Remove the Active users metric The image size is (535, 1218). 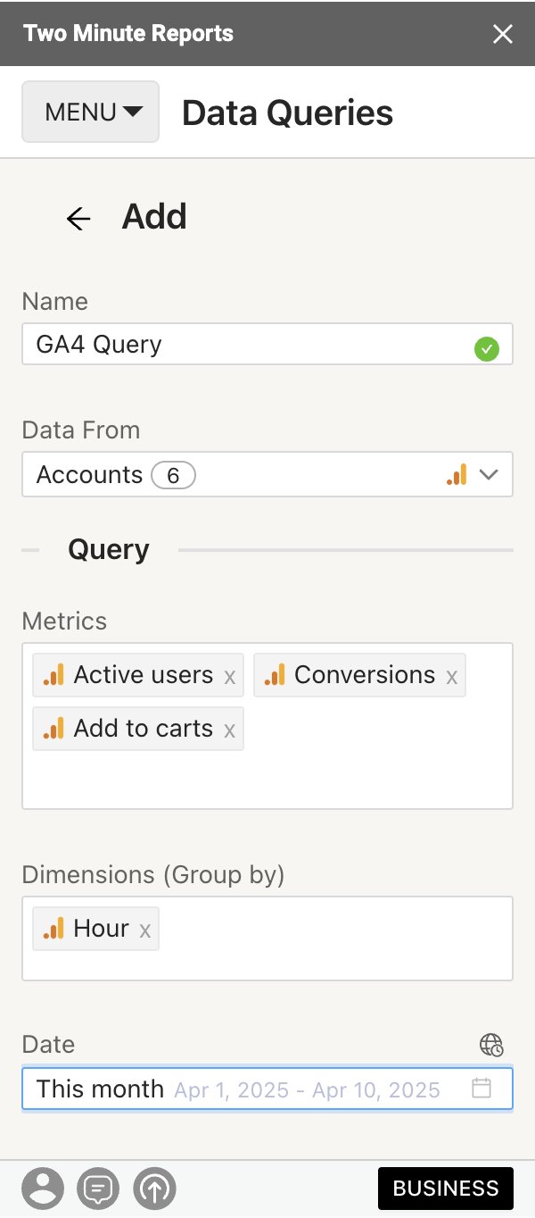coord(230,677)
